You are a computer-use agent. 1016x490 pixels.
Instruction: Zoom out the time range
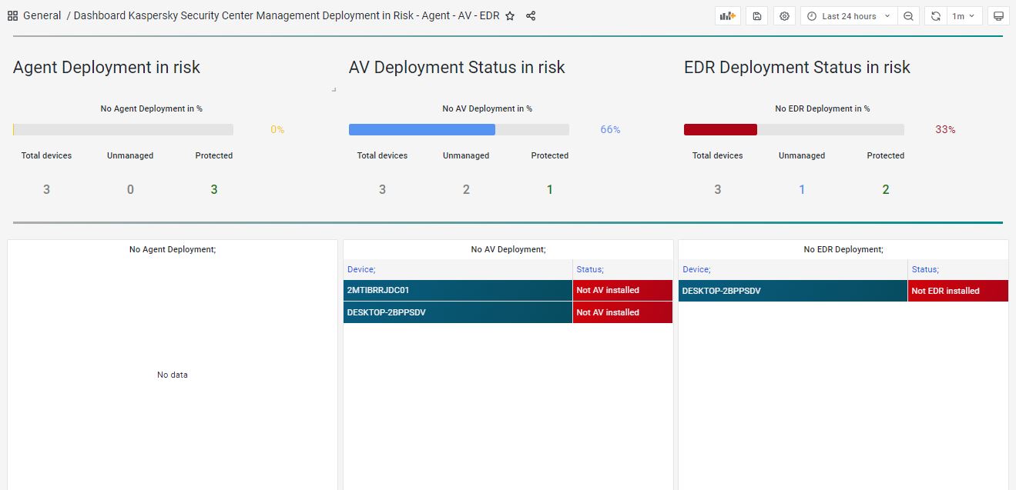[x=908, y=16]
